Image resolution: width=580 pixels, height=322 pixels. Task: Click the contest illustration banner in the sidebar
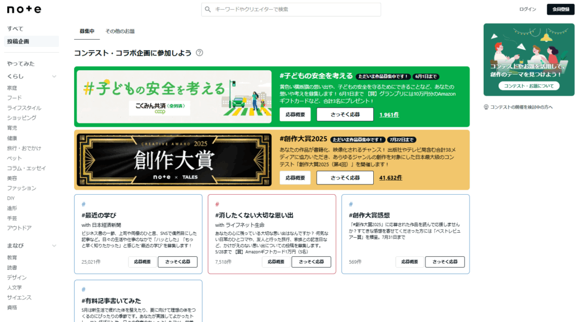click(529, 59)
